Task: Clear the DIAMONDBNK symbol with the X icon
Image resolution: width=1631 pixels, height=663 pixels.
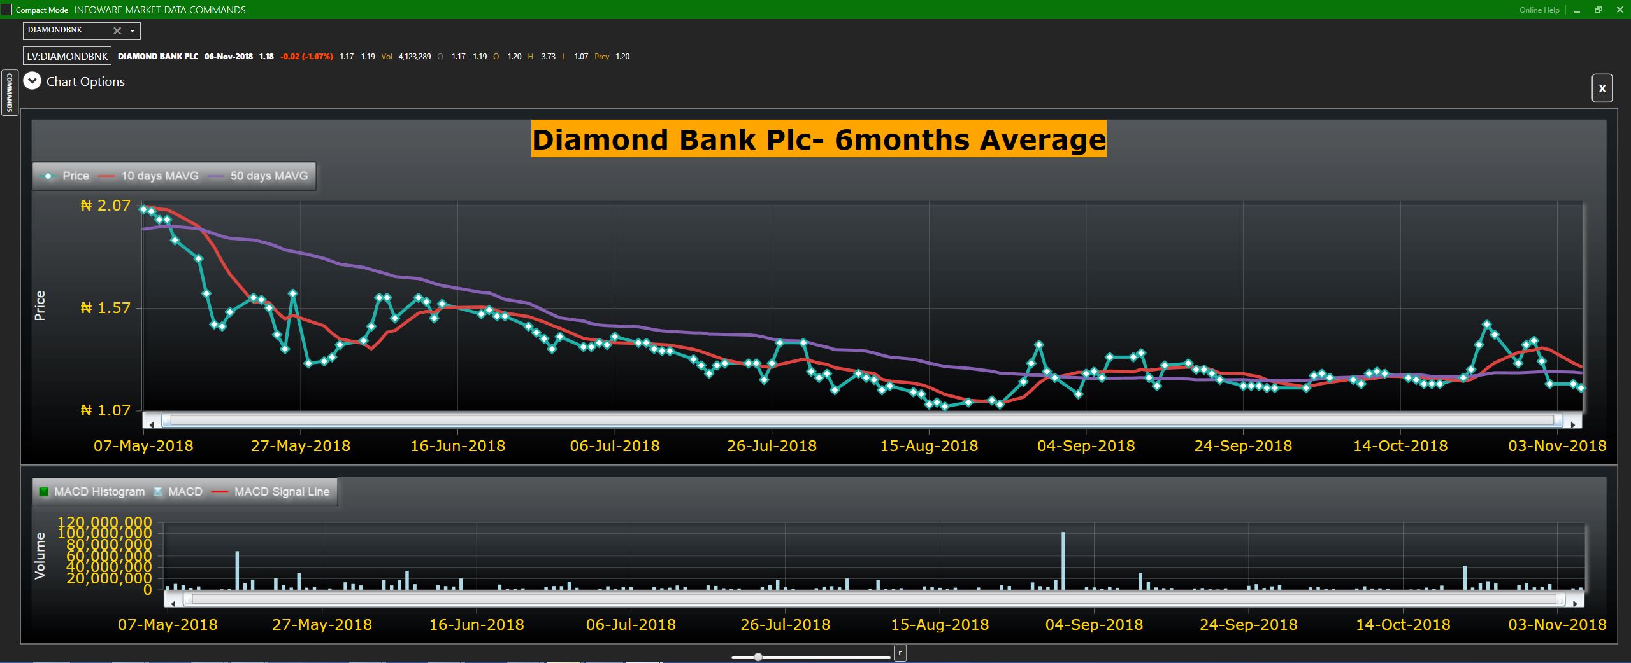Action: [117, 31]
